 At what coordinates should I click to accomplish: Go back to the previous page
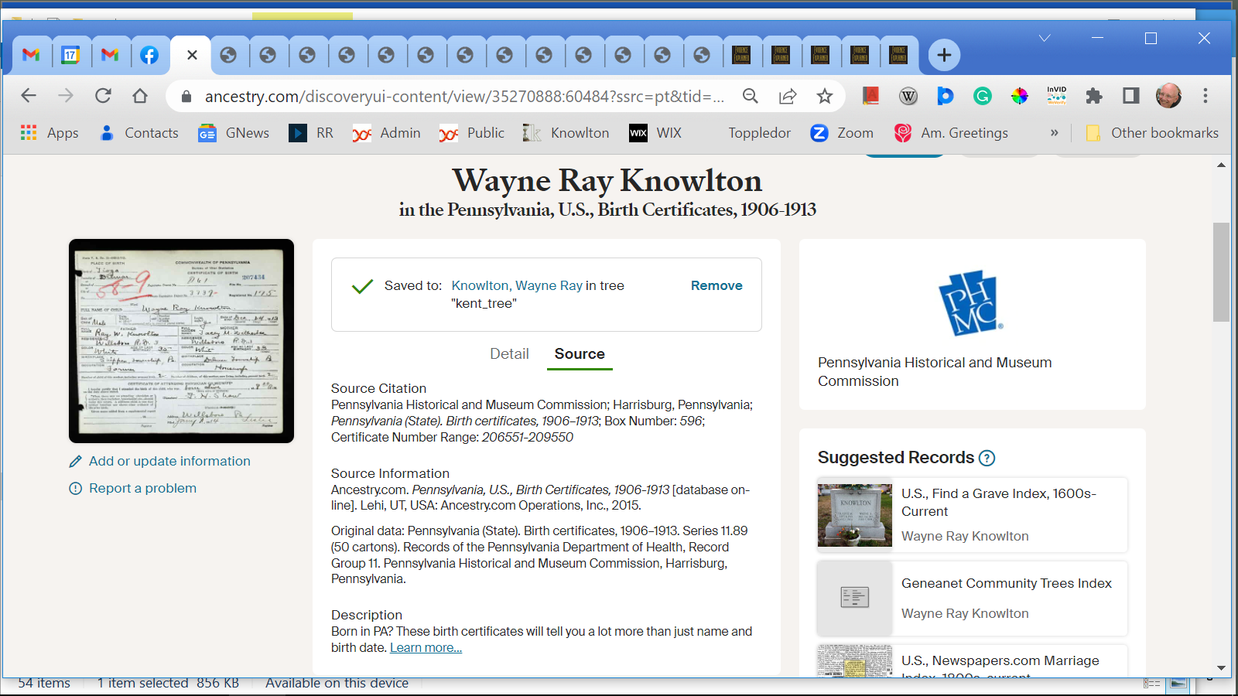(x=29, y=96)
